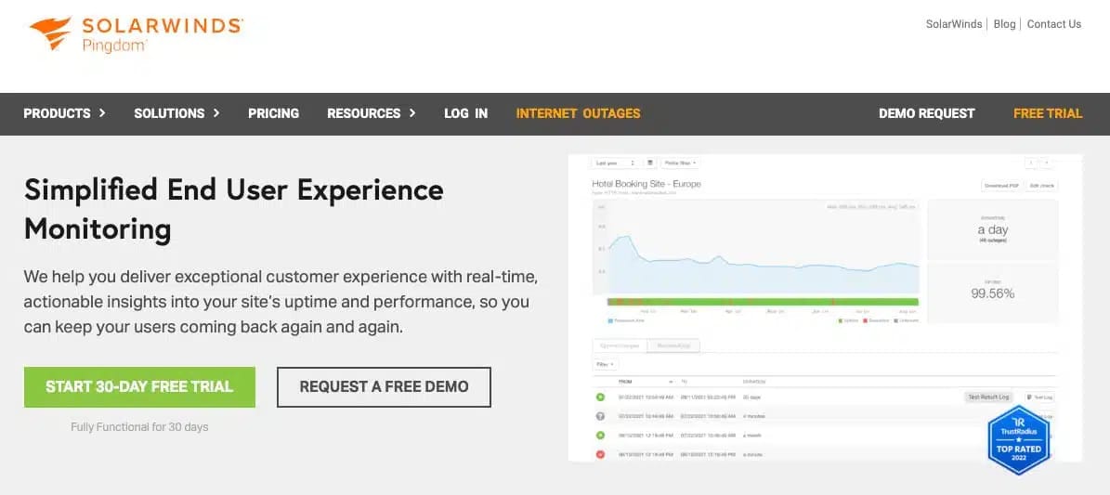Expand the Solutions menu

pos(176,113)
